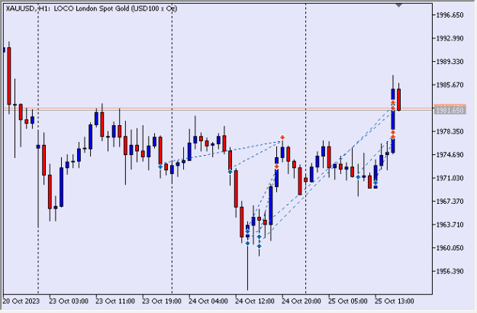Screen dimensions: 477x313
Task: Select the upper buy arrow on the 24 Oct 14:00 candle
Action: tap(247, 231)
